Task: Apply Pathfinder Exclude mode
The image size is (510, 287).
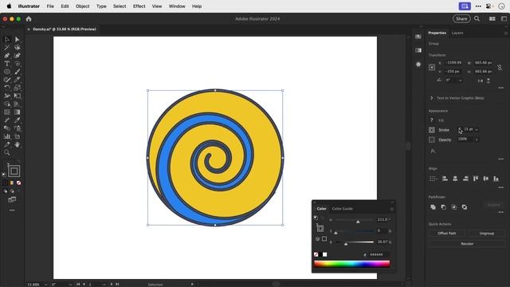Action: point(465,207)
